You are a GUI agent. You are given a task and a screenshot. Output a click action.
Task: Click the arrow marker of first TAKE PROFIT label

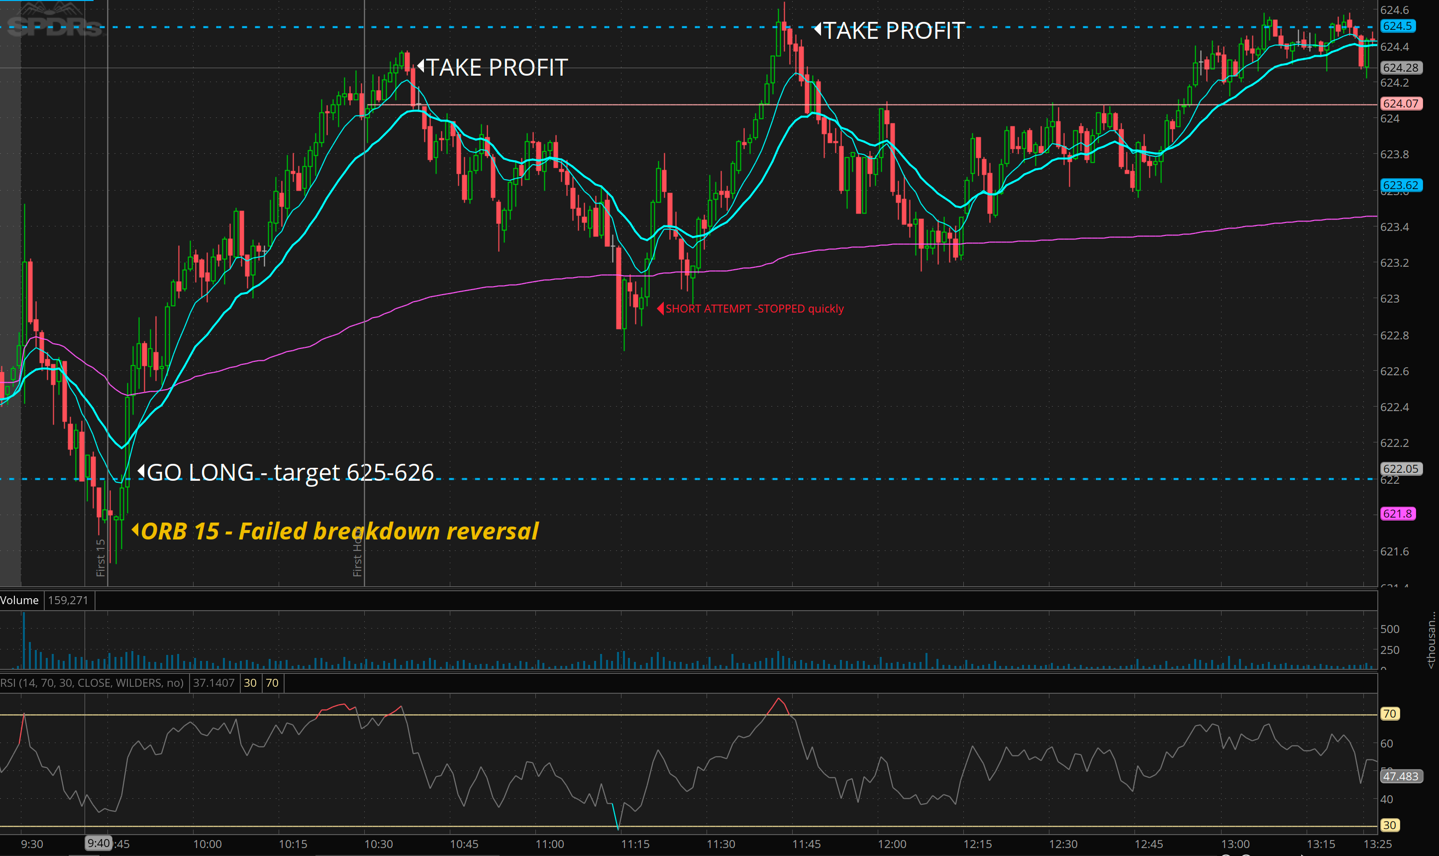(x=420, y=66)
